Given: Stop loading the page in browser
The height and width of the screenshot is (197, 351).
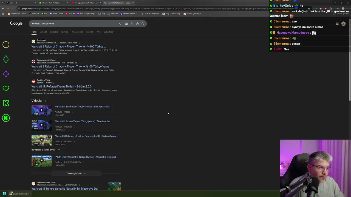Looking at the screenshot, I should tap(13, 8).
